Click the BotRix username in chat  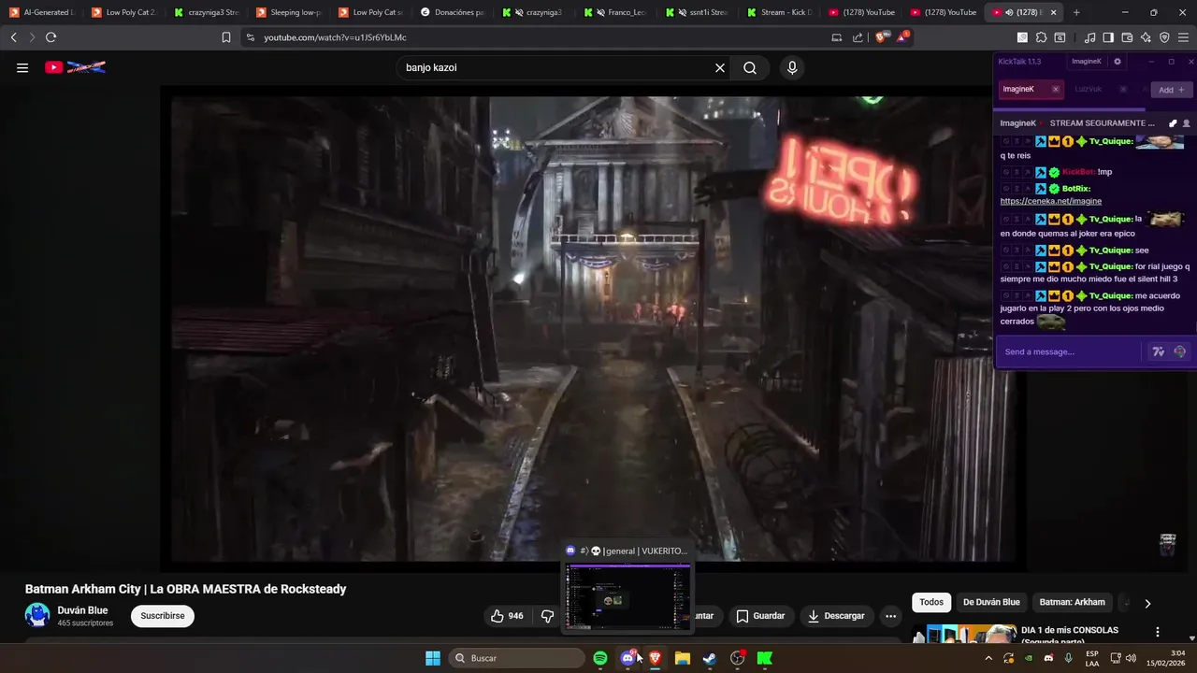tap(1076, 188)
